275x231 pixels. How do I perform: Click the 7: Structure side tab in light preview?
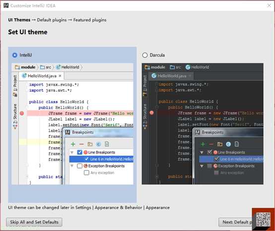point(15,117)
